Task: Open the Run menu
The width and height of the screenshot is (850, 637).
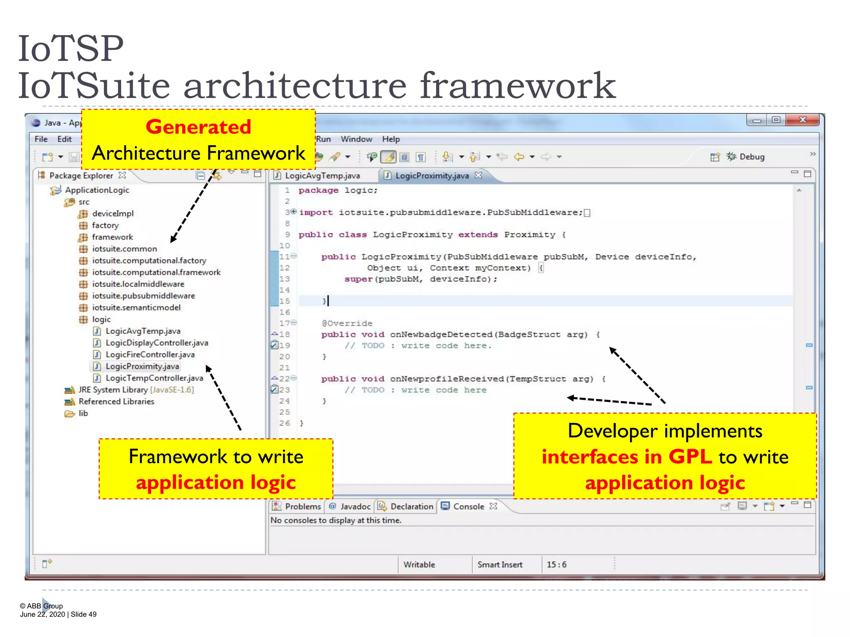Action: (323, 139)
